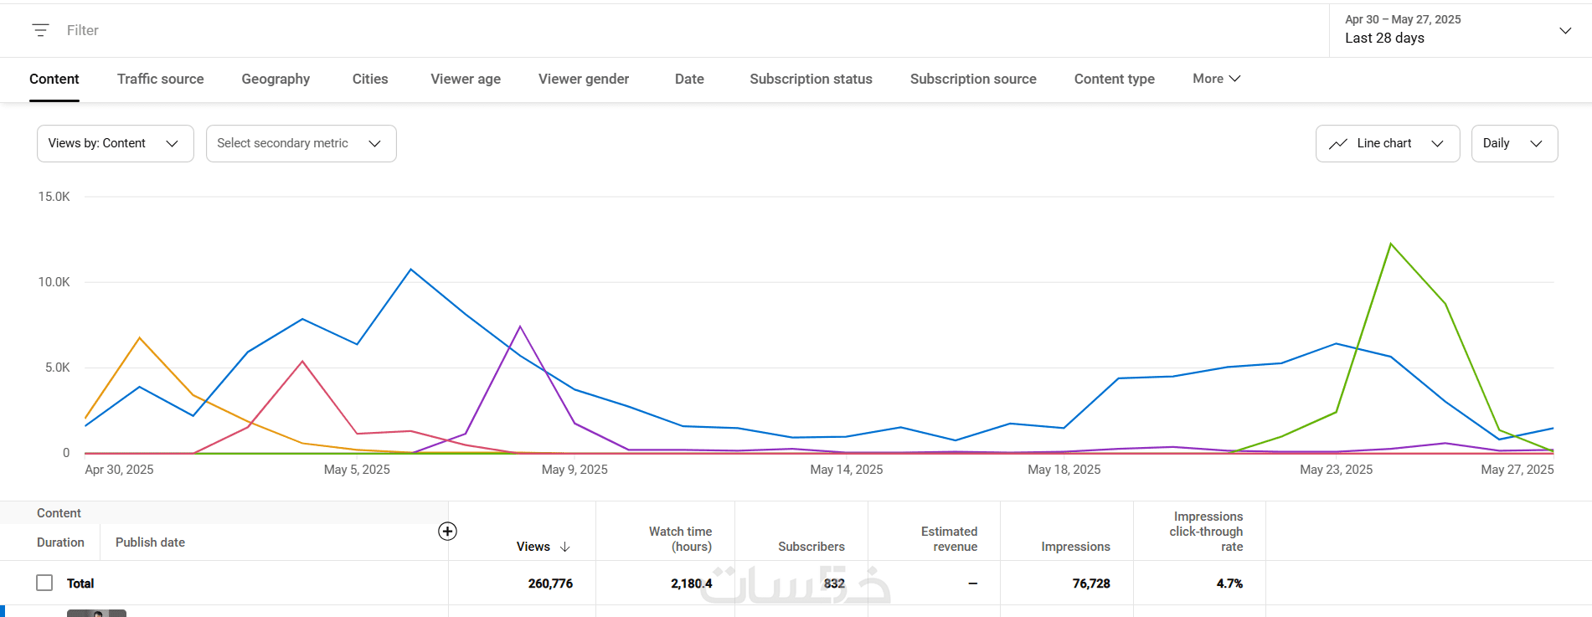Expand the More tabs menu
This screenshot has width=1592, height=617.
(x=1216, y=79)
